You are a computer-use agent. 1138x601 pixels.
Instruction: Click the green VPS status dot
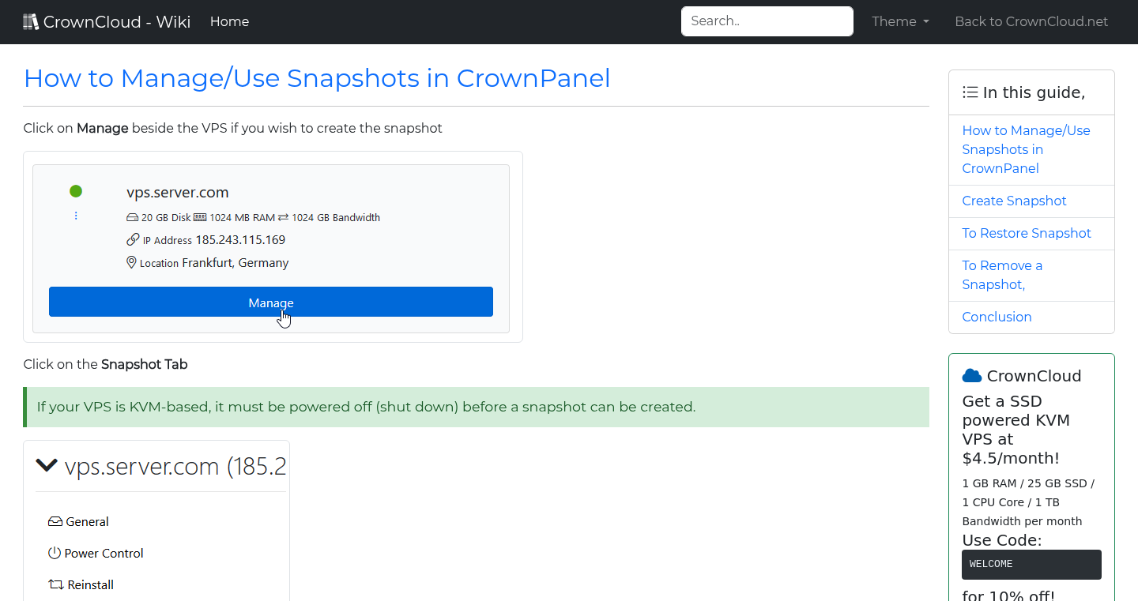pos(75,191)
